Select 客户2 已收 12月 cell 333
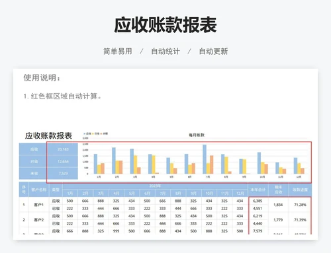 pyautogui.click(x=240, y=223)
